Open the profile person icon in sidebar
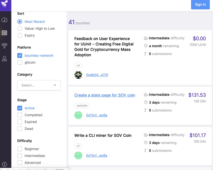The image size is (213, 170). tap(5, 59)
